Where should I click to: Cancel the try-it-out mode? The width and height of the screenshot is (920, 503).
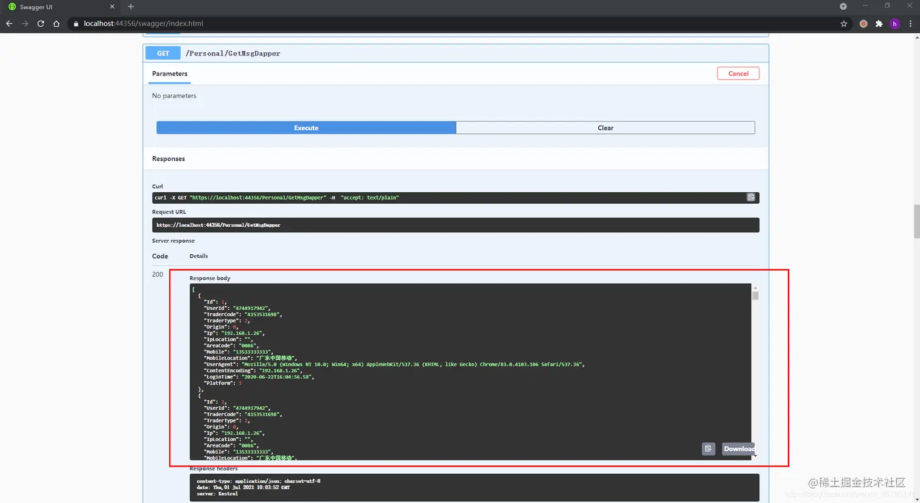pyautogui.click(x=738, y=74)
